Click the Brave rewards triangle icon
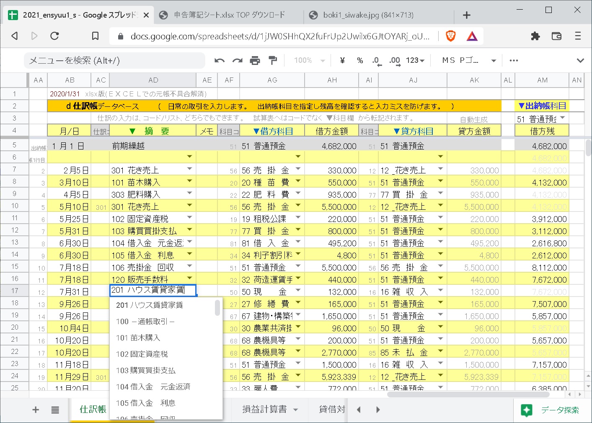The height and width of the screenshot is (423, 592). pos(472,36)
